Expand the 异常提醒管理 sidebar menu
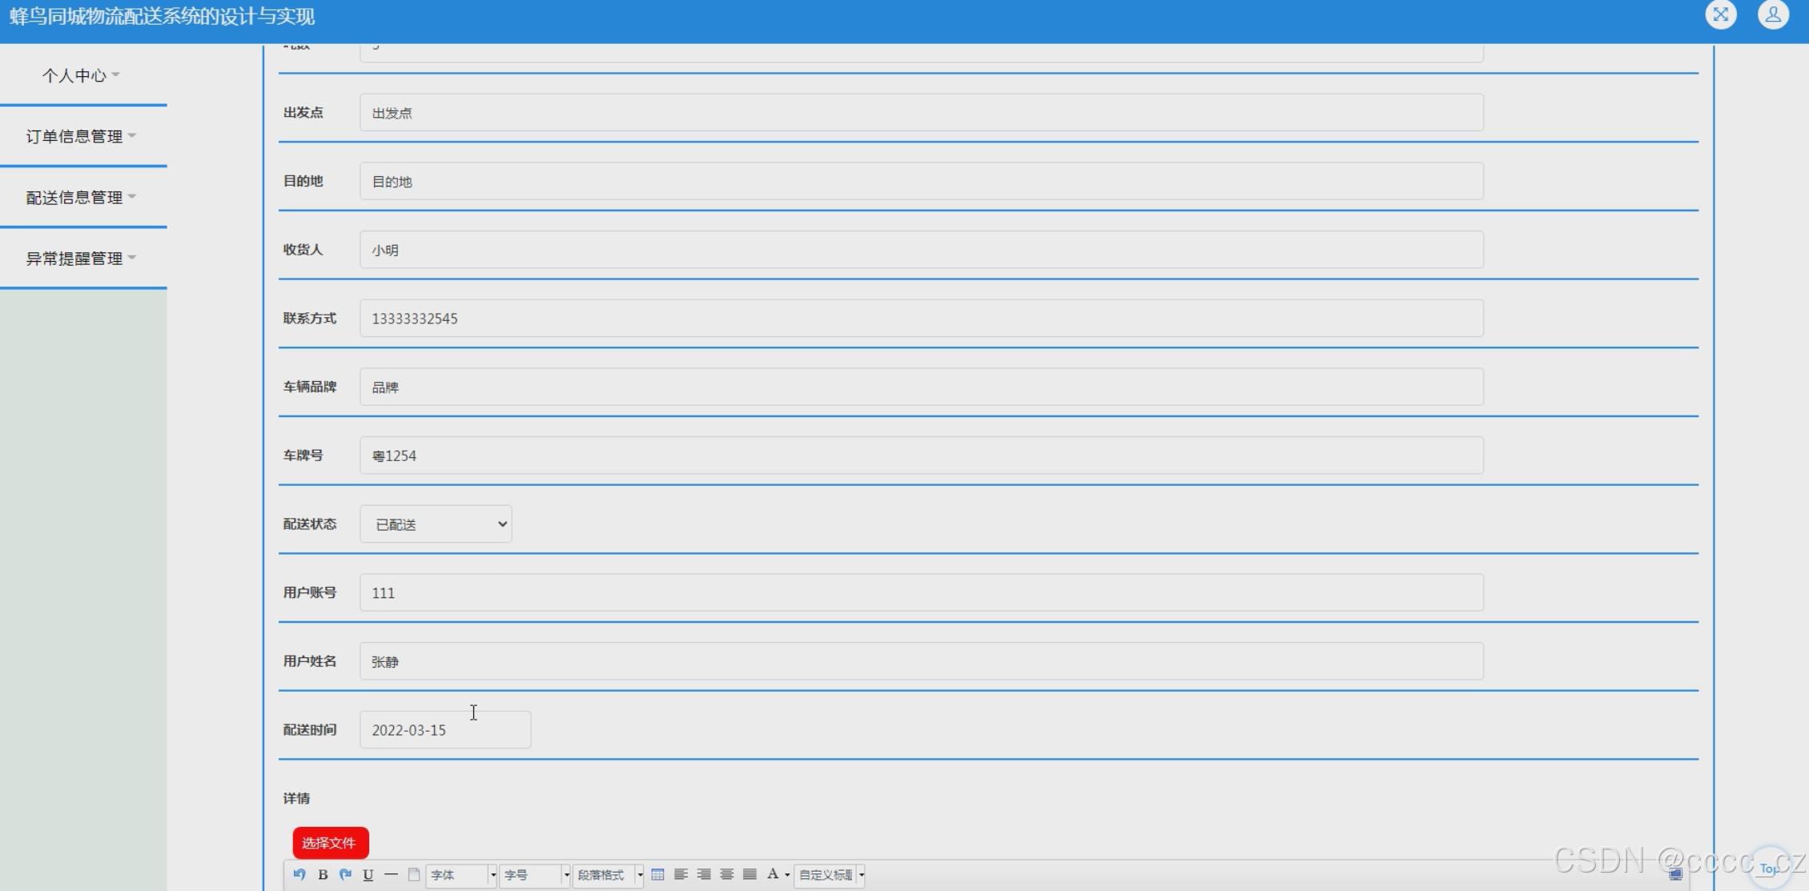This screenshot has height=891, width=1809. (81, 258)
